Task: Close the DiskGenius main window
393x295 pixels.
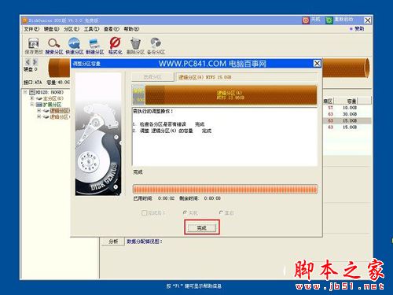Action: [368, 20]
